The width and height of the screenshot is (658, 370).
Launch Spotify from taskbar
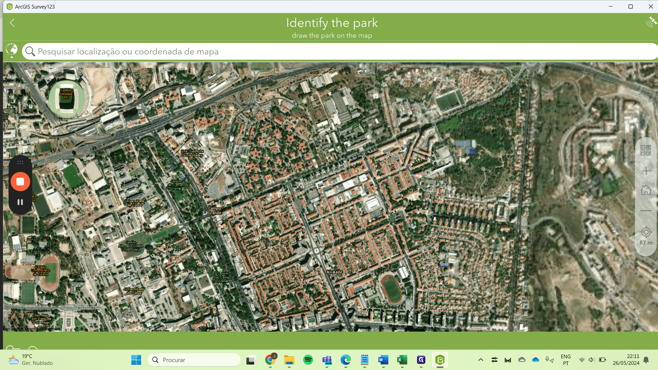coord(308,360)
